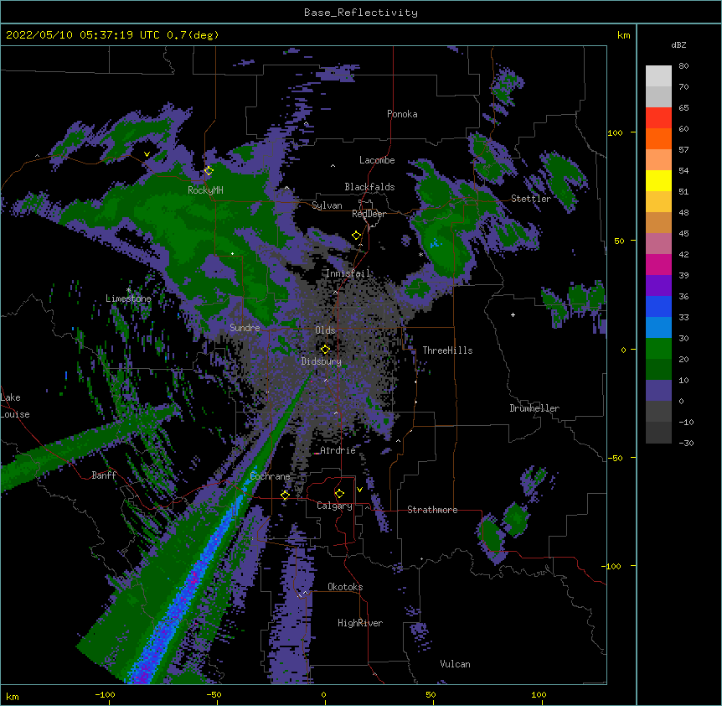The width and height of the screenshot is (722, 706).
Task: Pick the dark green swatch between 10 and 20
Action: point(658,370)
